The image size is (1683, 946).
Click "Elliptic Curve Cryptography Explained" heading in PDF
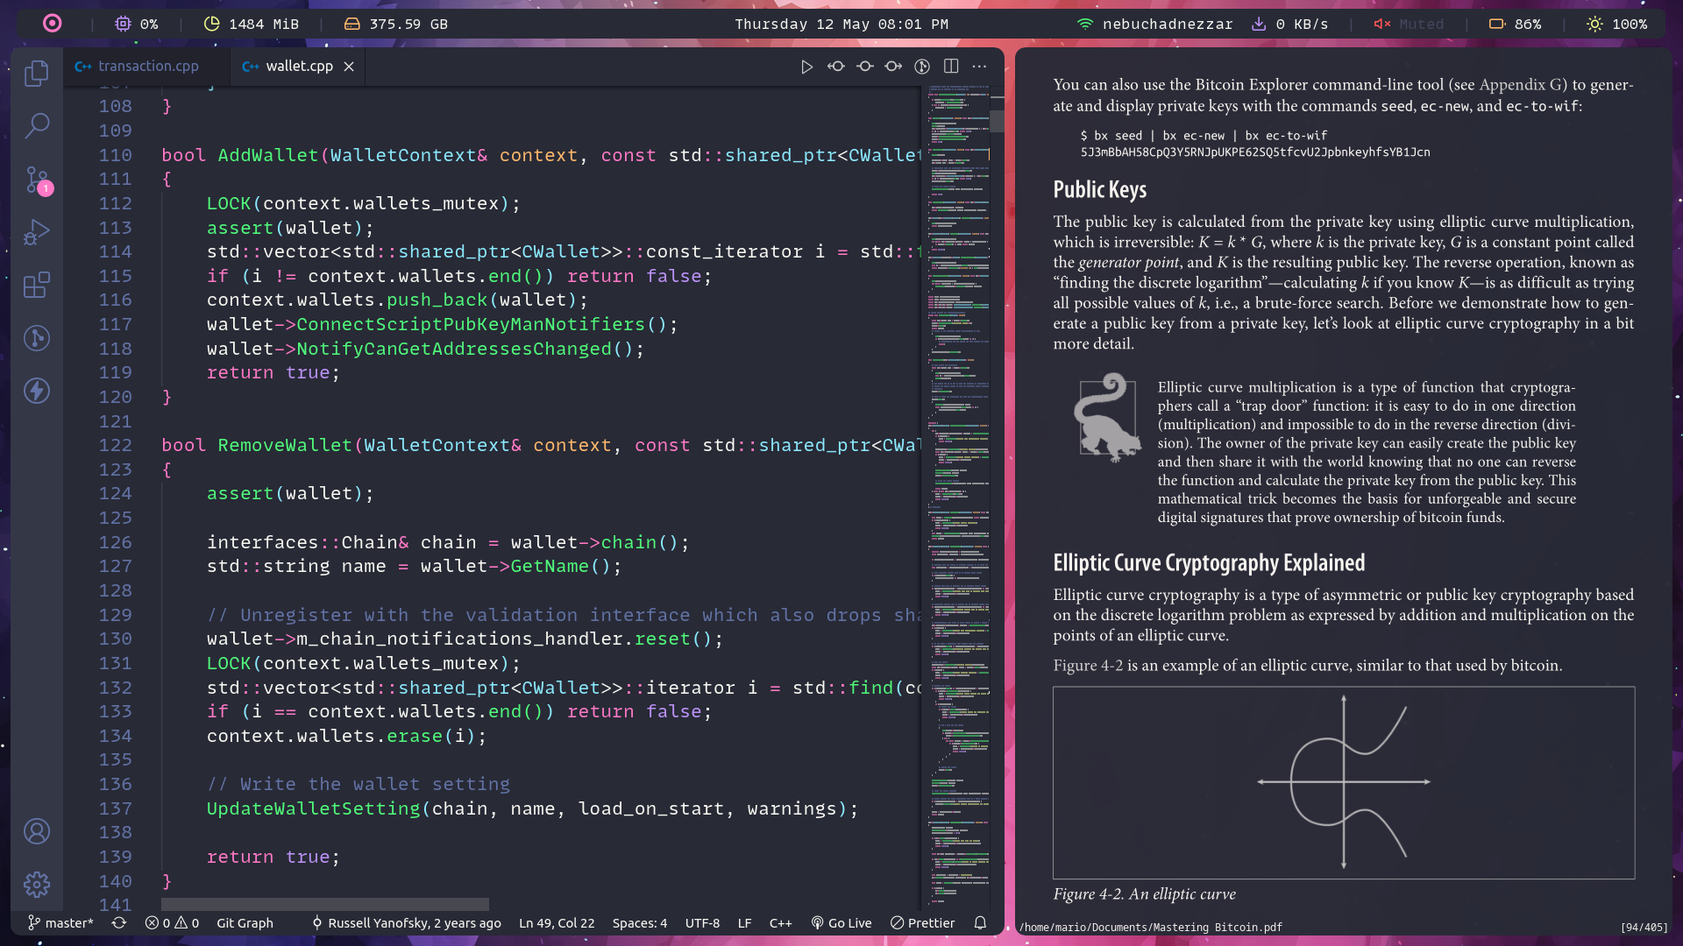[1209, 562]
